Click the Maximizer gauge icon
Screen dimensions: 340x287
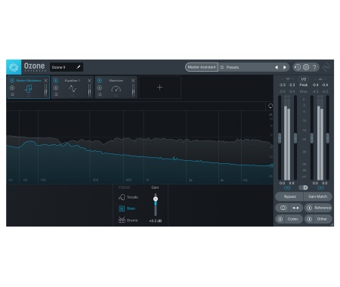coord(116,88)
